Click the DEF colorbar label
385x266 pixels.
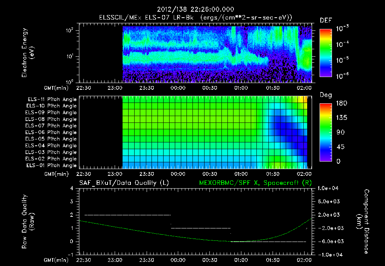coord(326,20)
